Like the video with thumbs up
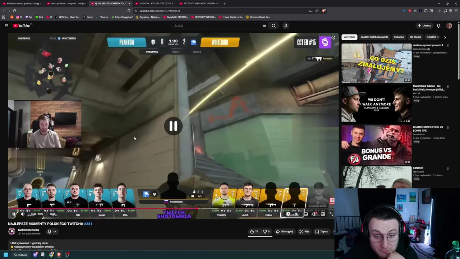The width and height of the screenshot is (460, 259). tap(254, 232)
